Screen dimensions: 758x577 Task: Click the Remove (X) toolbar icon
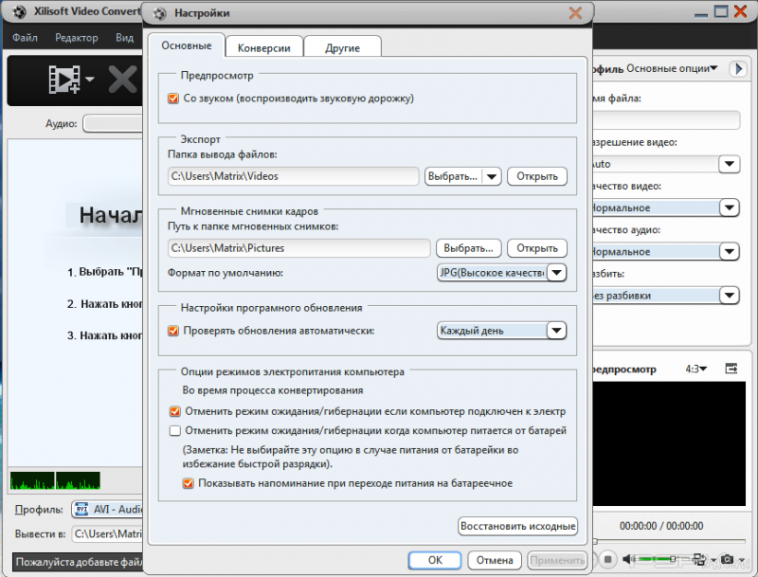(x=122, y=80)
